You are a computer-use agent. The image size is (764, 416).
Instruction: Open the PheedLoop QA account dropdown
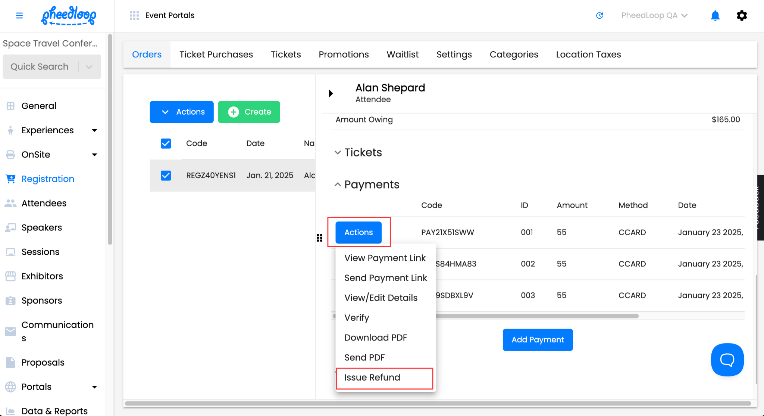654,15
